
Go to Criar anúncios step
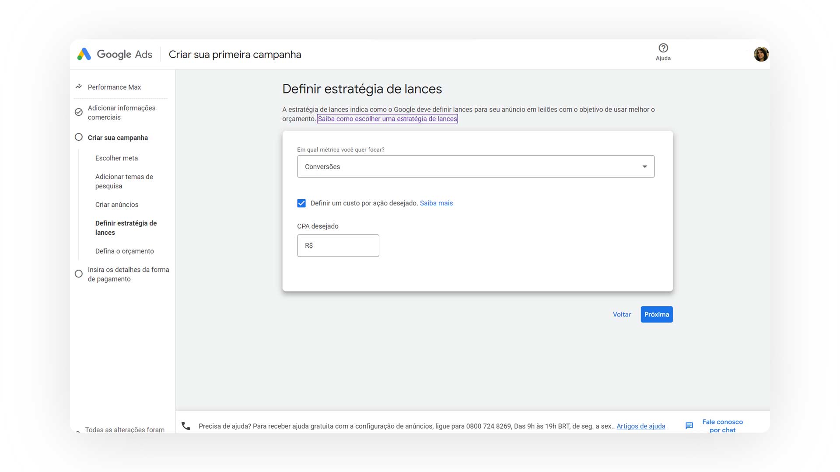[x=117, y=205]
